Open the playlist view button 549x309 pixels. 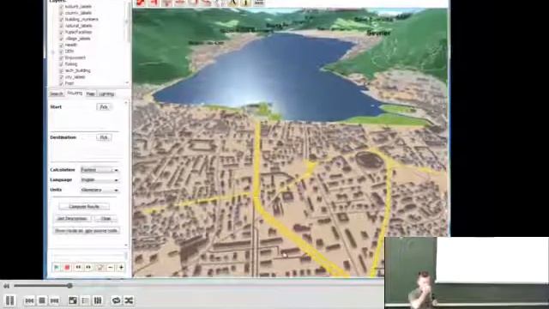coord(85,300)
